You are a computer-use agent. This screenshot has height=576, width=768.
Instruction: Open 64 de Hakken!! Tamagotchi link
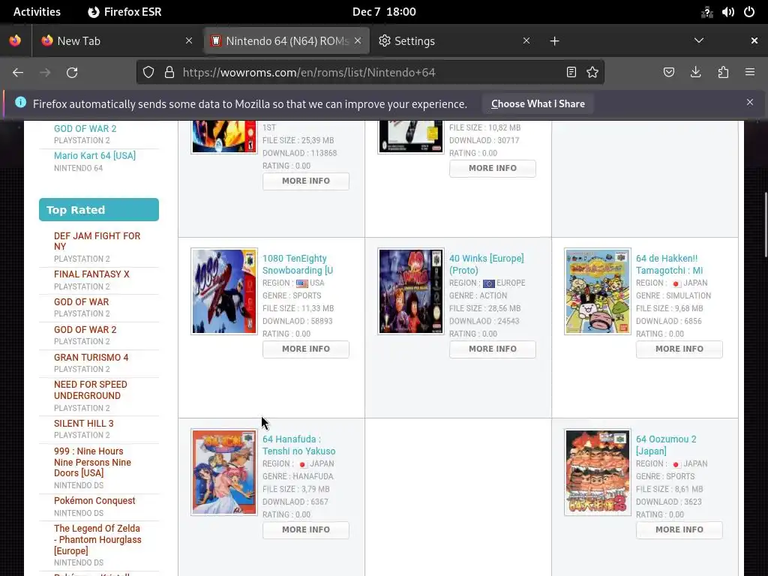[x=670, y=265]
